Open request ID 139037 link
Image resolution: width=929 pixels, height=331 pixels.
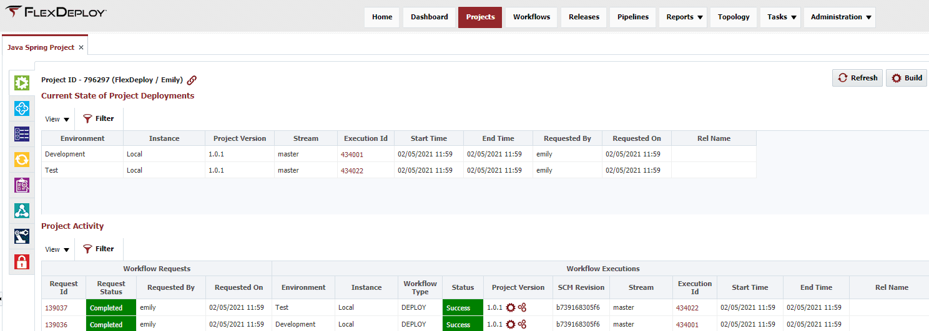point(56,307)
